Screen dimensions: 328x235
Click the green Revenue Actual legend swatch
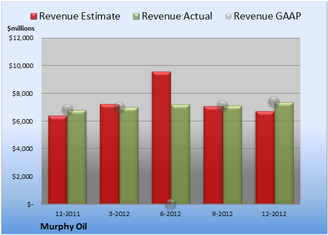click(x=136, y=17)
